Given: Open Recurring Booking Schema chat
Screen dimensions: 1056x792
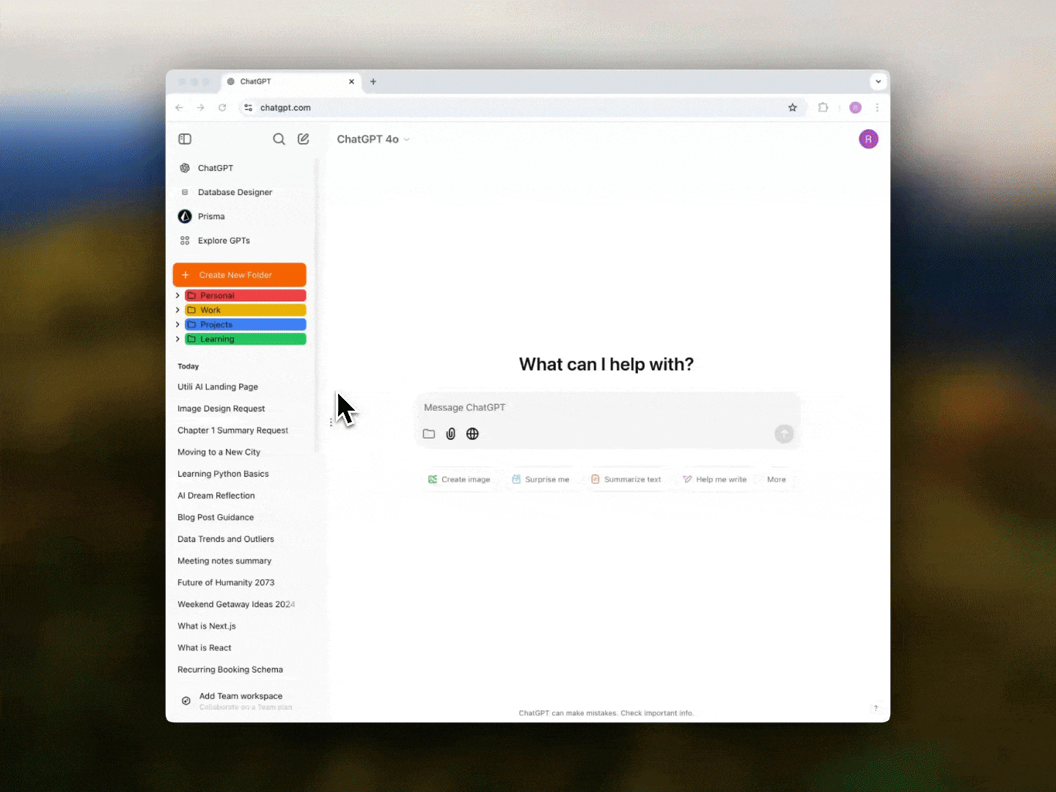Looking at the screenshot, I should 230,670.
